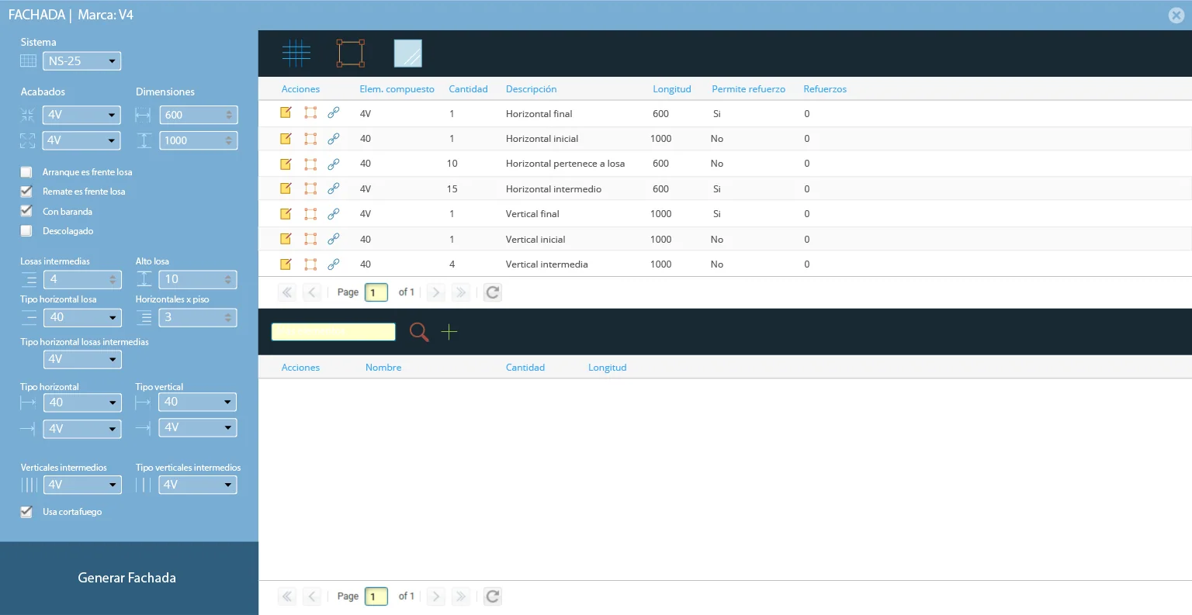
Task: Sort by Descripción column header
Action: click(x=531, y=89)
